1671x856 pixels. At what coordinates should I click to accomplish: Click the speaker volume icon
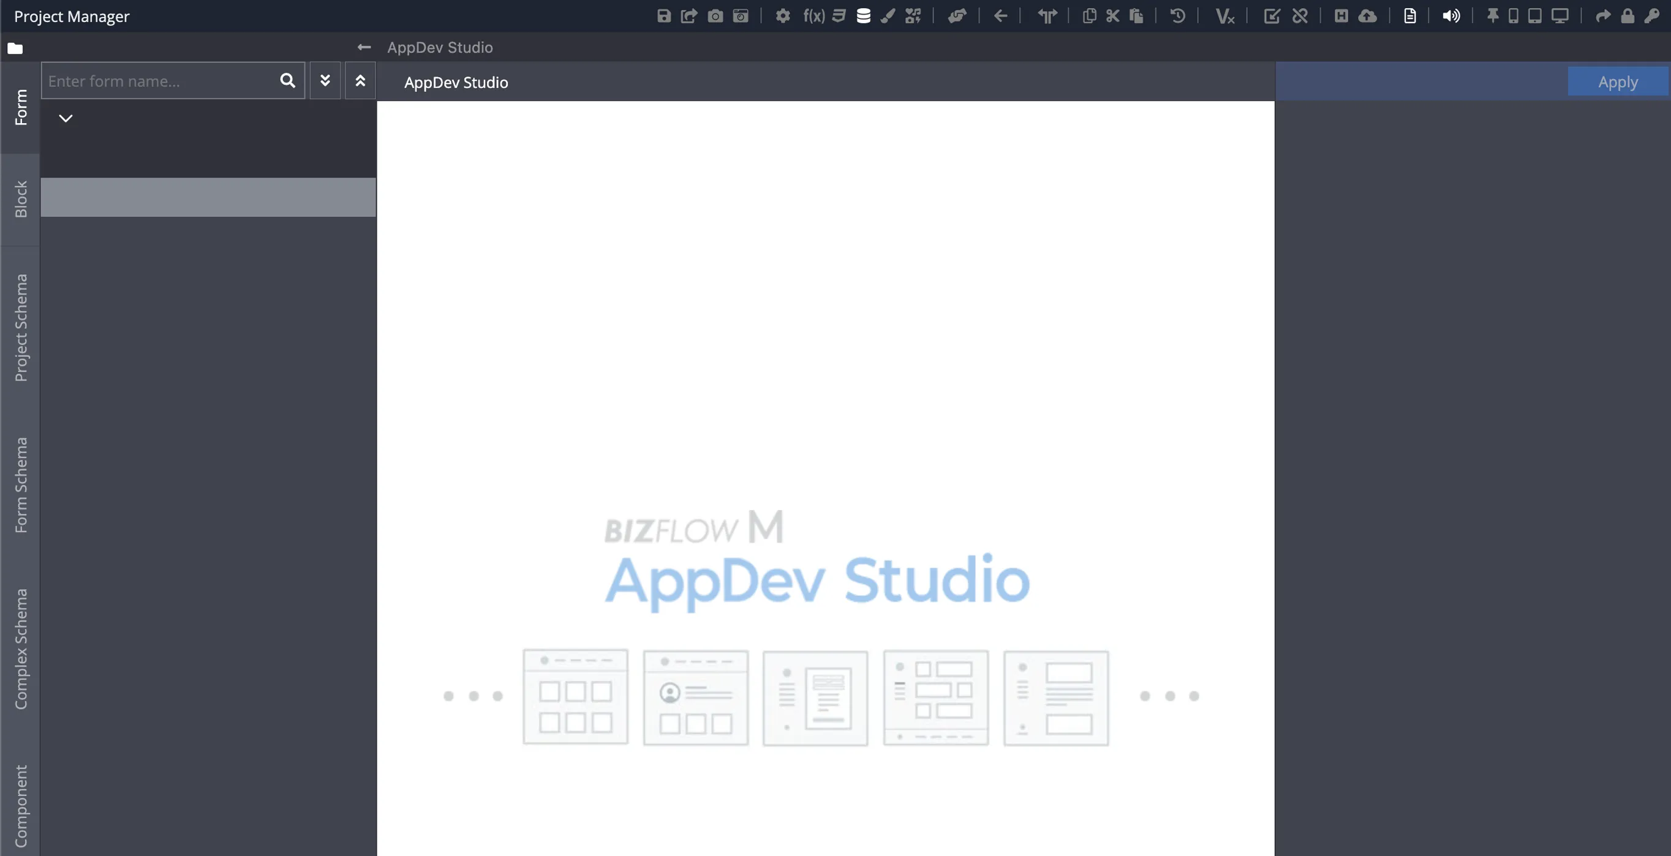coord(1451,15)
